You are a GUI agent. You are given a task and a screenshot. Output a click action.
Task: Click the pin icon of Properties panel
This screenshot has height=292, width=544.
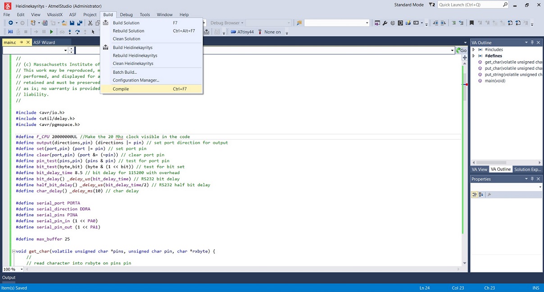coord(532,179)
